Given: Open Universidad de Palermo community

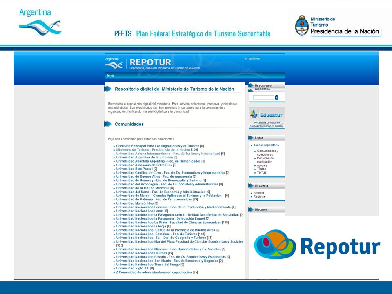Looking at the screenshot, I should pos(154,200).
